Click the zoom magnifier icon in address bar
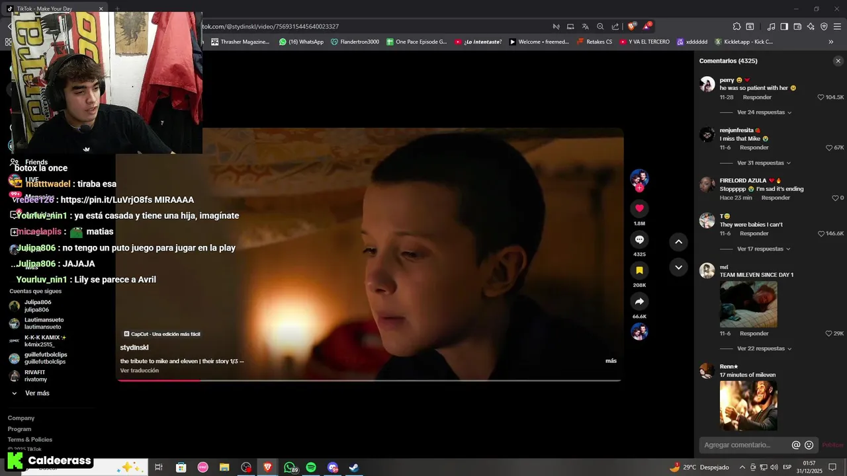This screenshot has height=476, width=847. click(600, 26)
